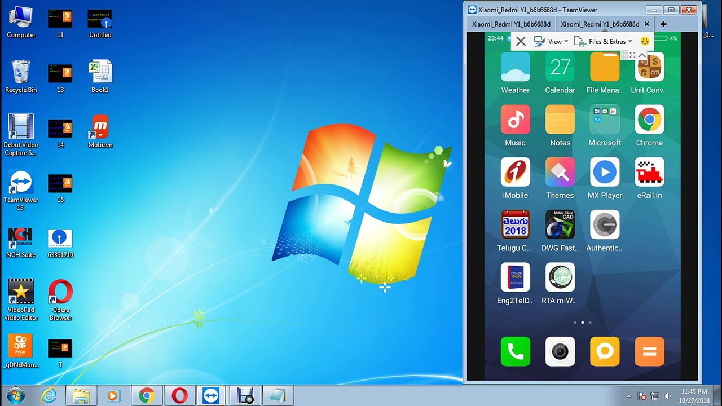
Task: Select the 63391710 desktop icon
Action: click(60, 243)
